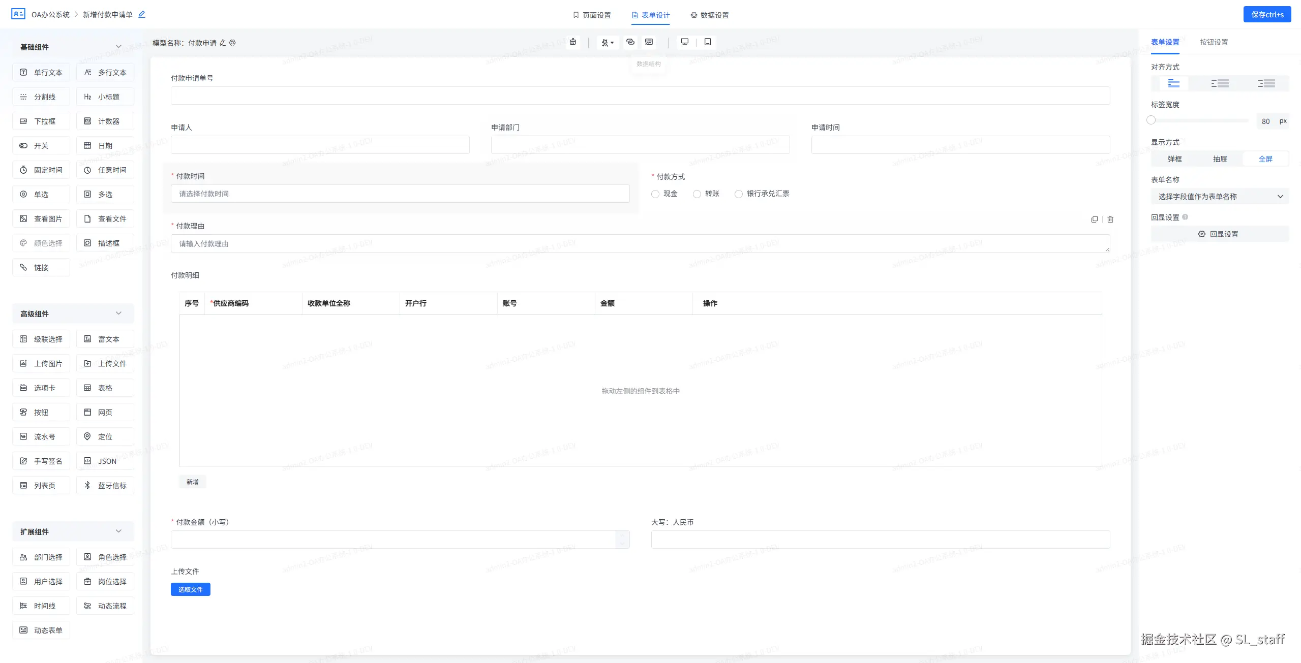Click the 选取文件 upload button
The width and height of the screenshot is (1301, 663).
pos(190,589)
